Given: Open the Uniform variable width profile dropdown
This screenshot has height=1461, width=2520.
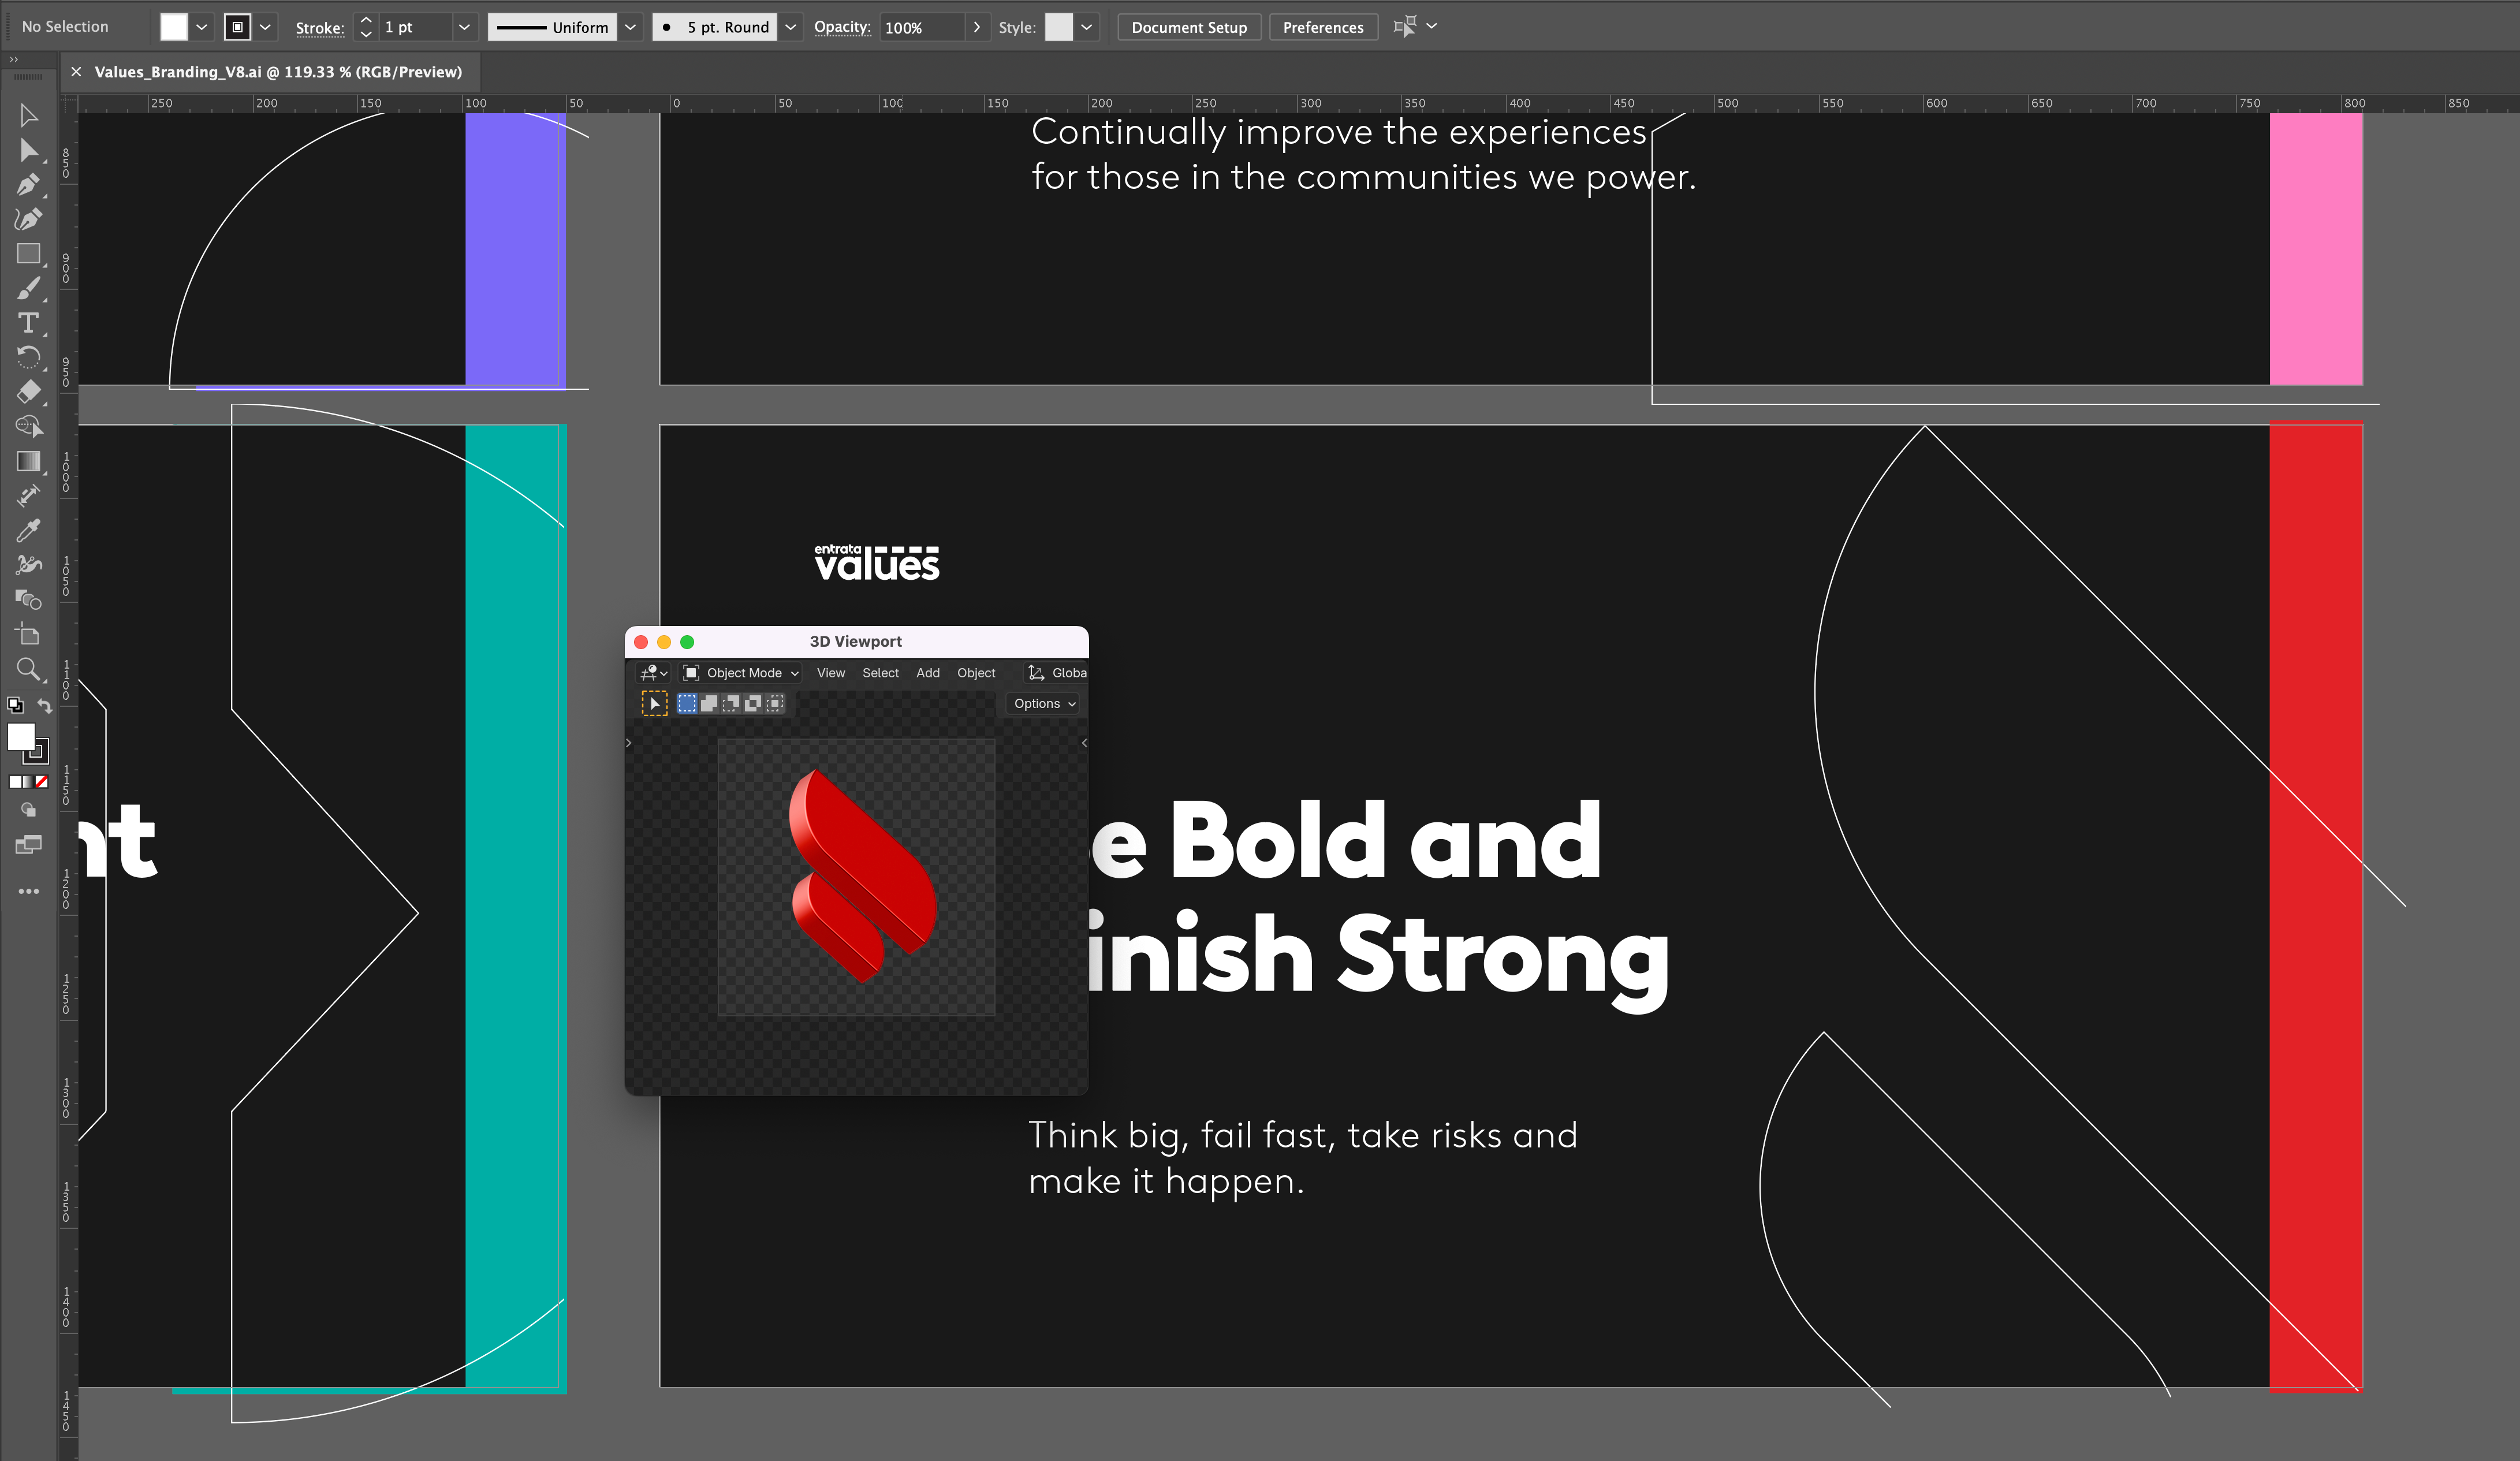Looking at the screenshot, I should pyautogui.click(x=631, y=27).
